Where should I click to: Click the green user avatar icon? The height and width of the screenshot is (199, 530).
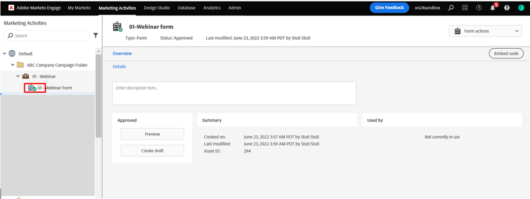(521, 8)
